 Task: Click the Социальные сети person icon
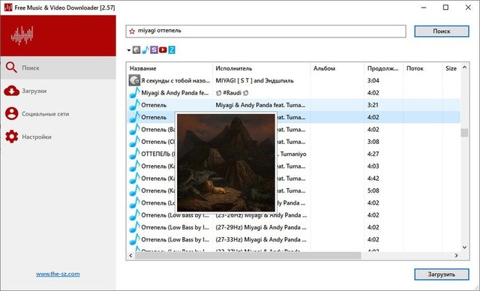12,113
